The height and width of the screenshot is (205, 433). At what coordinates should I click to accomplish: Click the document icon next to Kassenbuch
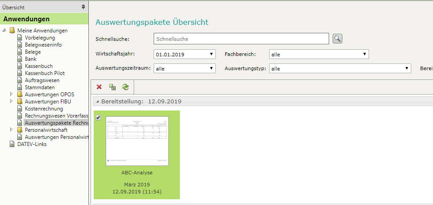tap(20, 66)
